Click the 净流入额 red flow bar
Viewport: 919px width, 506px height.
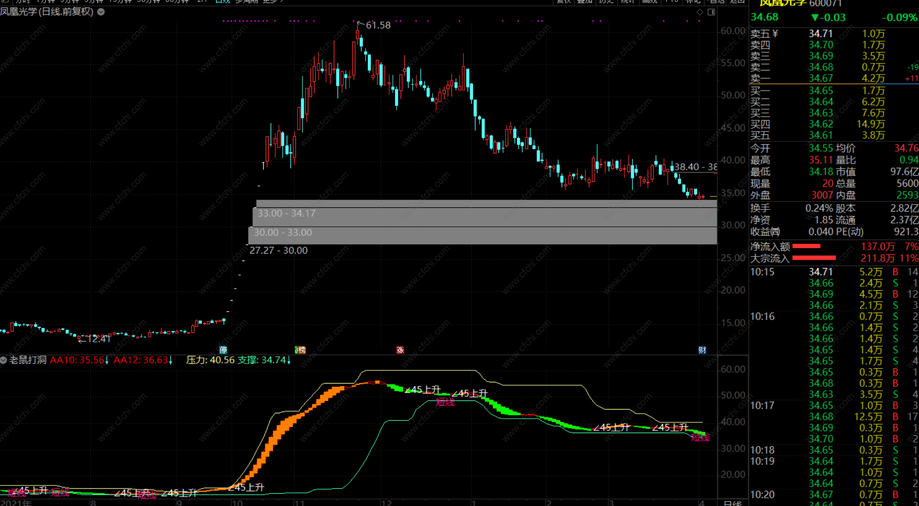click(806, 247)
